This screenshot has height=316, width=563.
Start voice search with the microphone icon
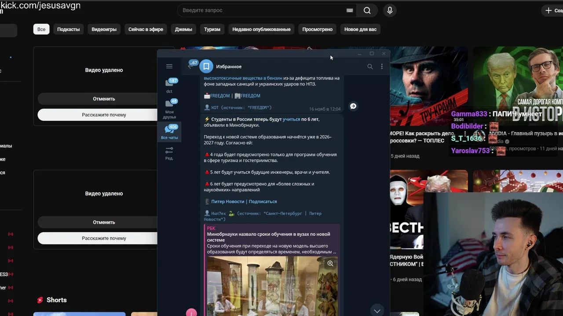click(390, 11)
